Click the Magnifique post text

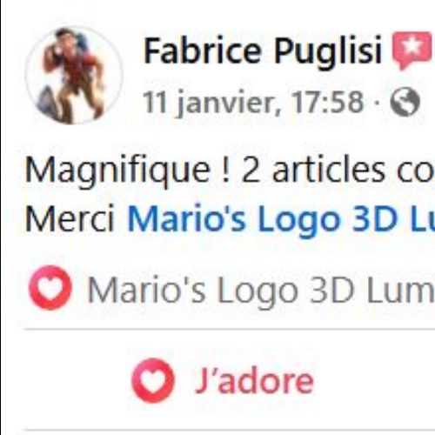[x=229, y=171]
